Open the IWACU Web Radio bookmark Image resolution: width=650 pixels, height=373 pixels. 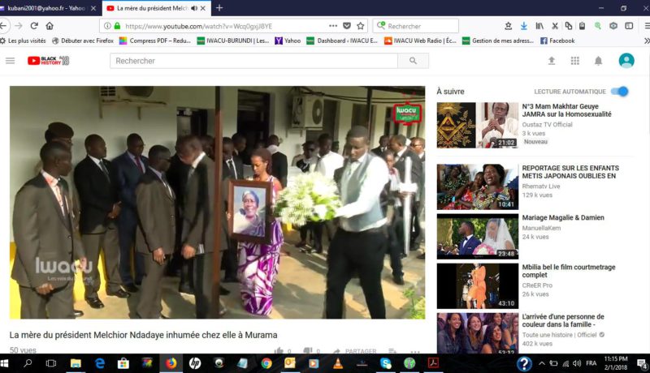pyautogui.click(x=420, y=41)
